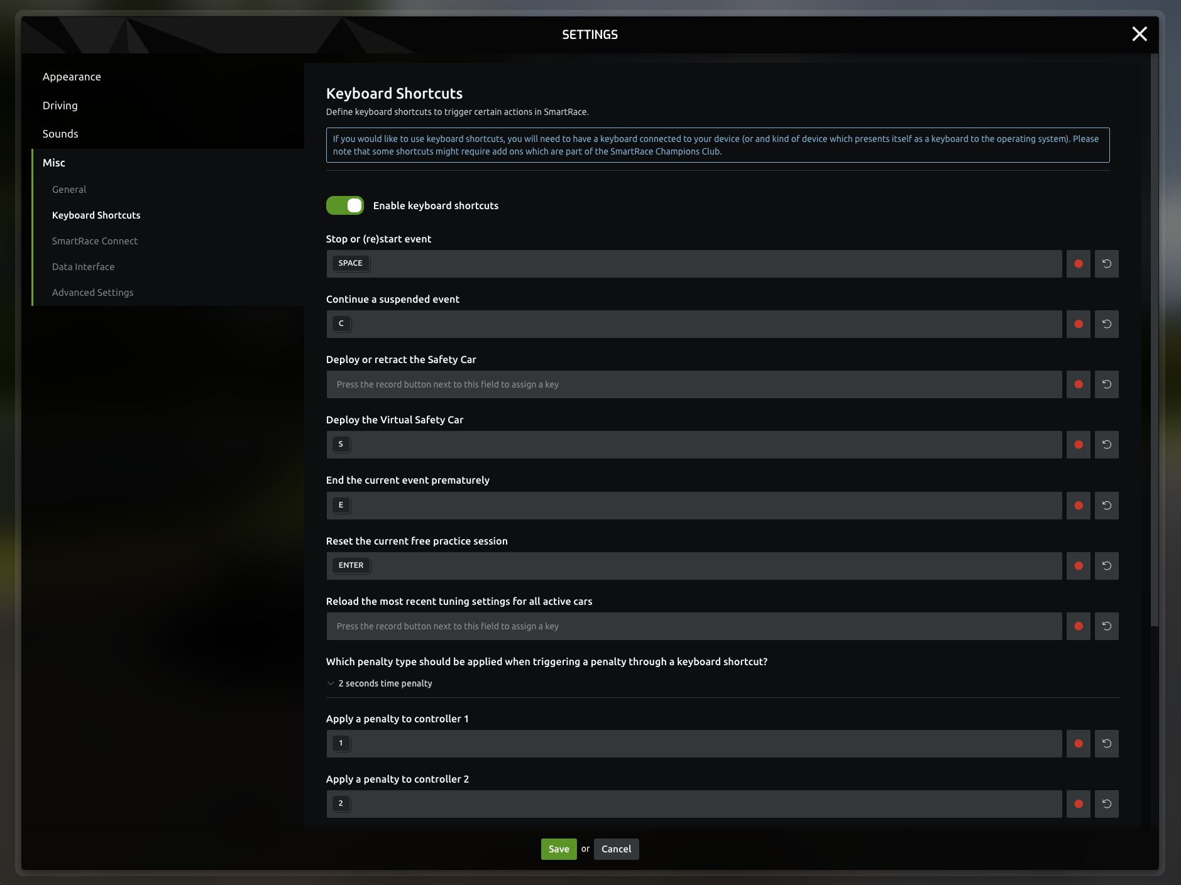Viewport: 1181px width, 885px height.
Task: Save the keyboard shortcut settings
Action: pos(558,849)
